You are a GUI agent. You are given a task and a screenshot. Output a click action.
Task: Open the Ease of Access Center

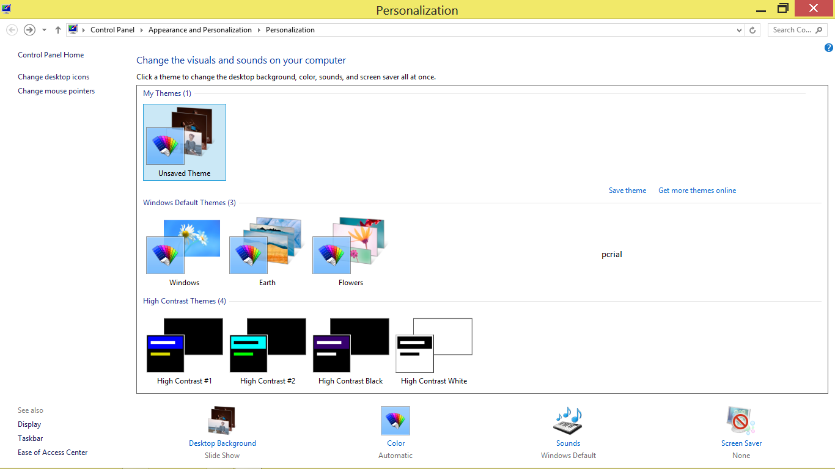(x=53, y=452)
